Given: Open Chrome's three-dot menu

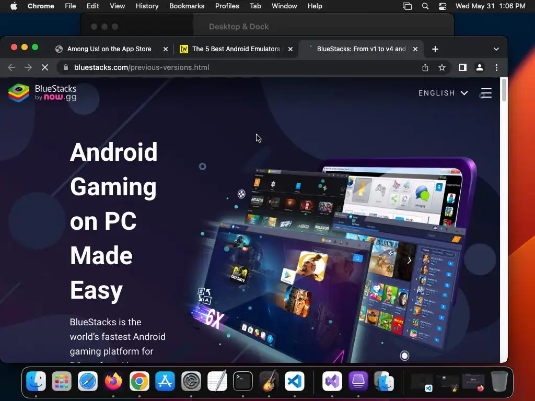Looking at the screenshot, I should (496, 67).
